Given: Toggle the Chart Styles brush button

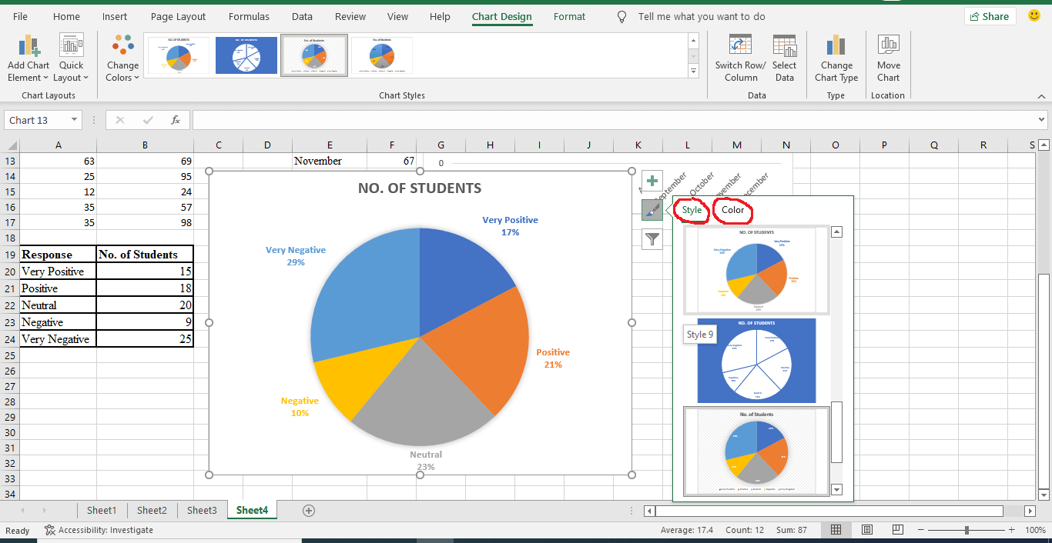Looking at the screenshot, I should pyautogui.click(x=652, y=209).
